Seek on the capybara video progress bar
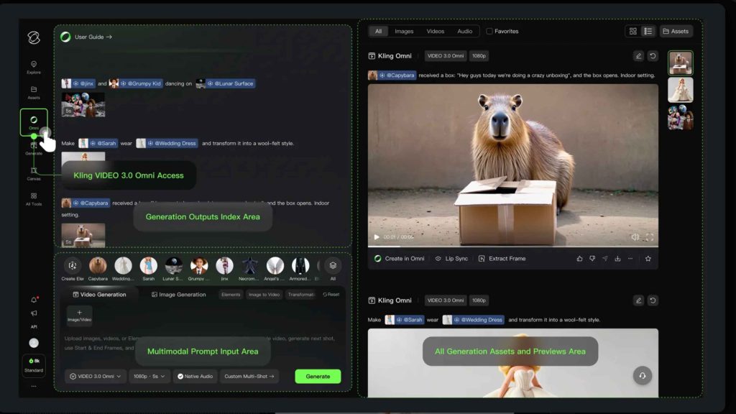Image resolution: width=736 pixels, height=414 pixels. [512, 246]
